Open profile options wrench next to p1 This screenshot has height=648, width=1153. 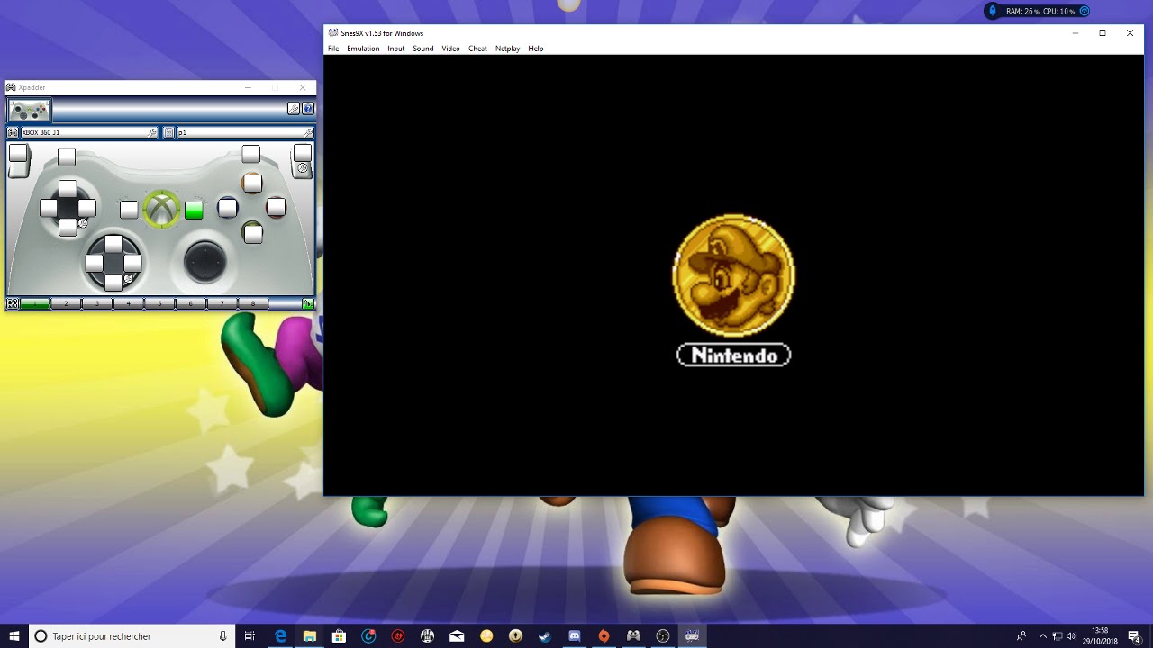pyautogui.click(x=308, y=132)
